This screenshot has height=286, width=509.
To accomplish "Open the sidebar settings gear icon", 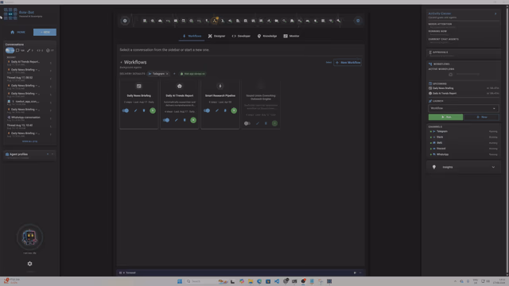I will point(30,264).
